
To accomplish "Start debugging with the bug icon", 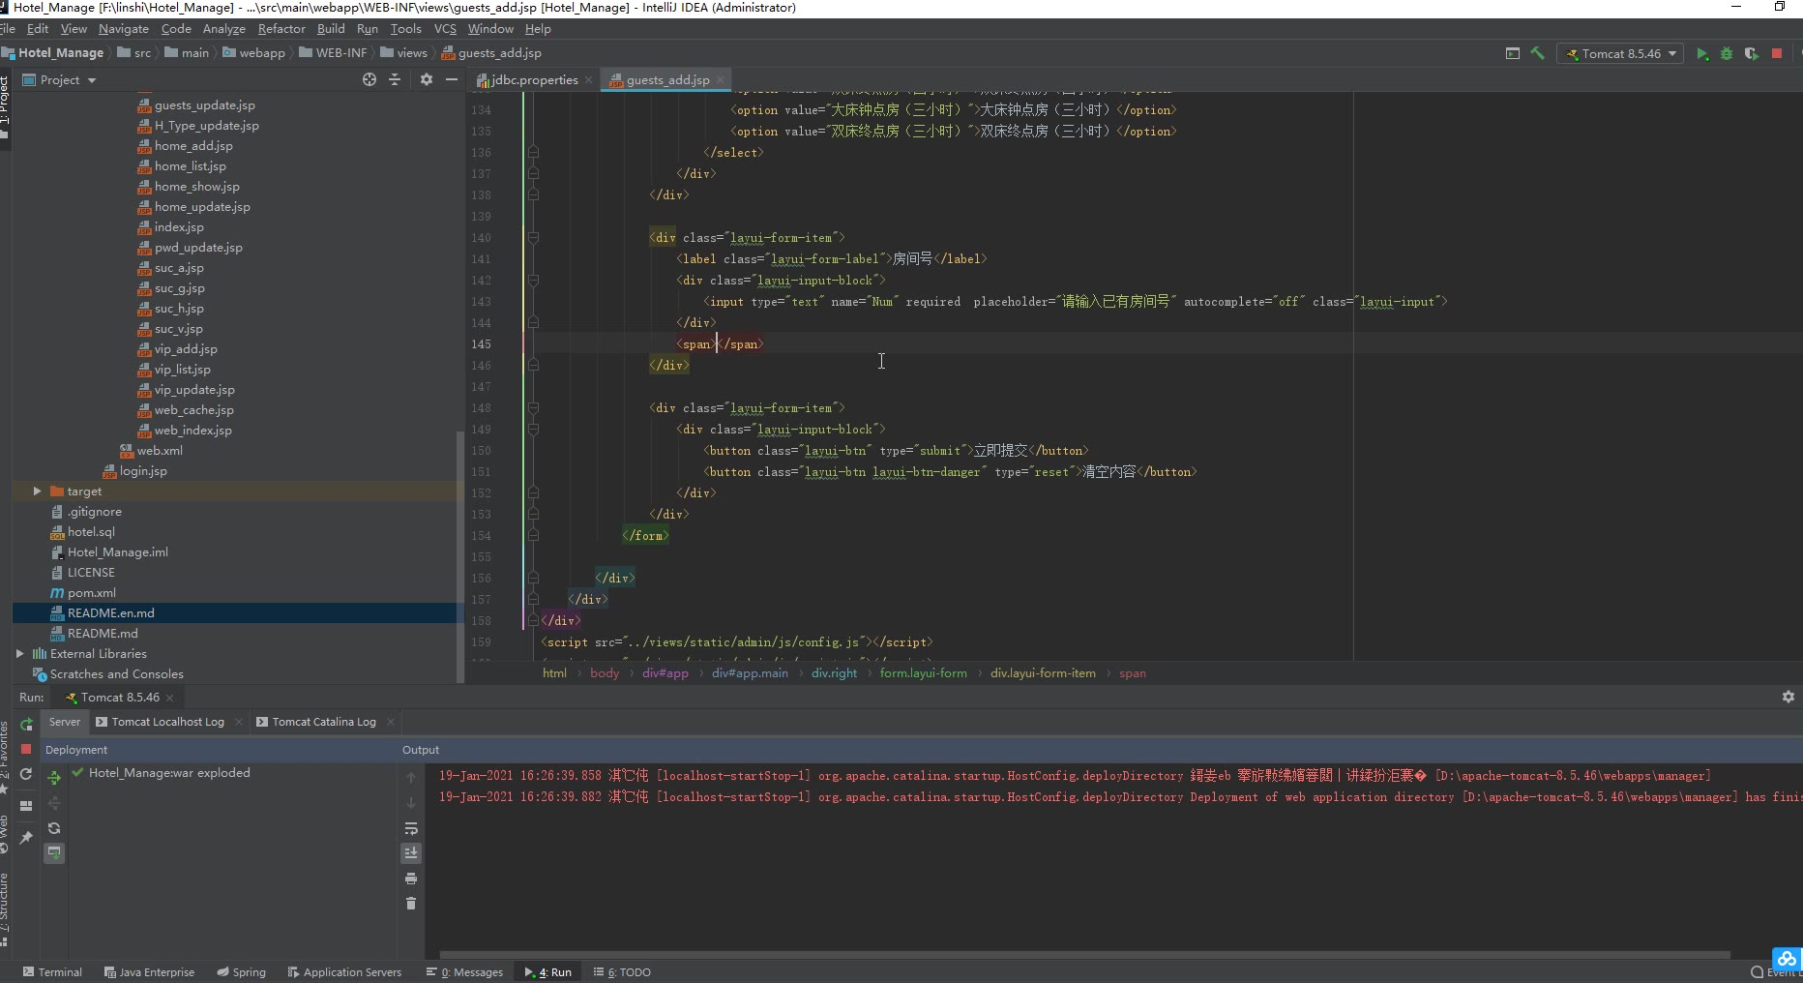I will point(1727,54).
